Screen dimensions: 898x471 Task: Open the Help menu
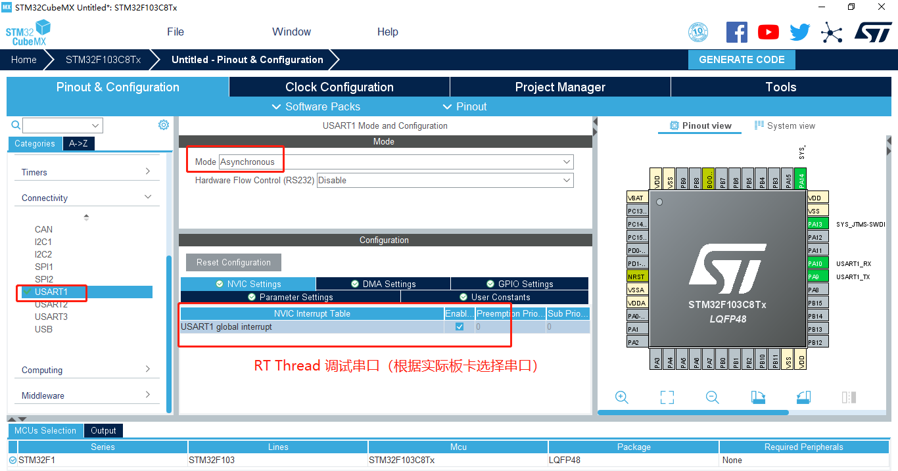point(388,32)
